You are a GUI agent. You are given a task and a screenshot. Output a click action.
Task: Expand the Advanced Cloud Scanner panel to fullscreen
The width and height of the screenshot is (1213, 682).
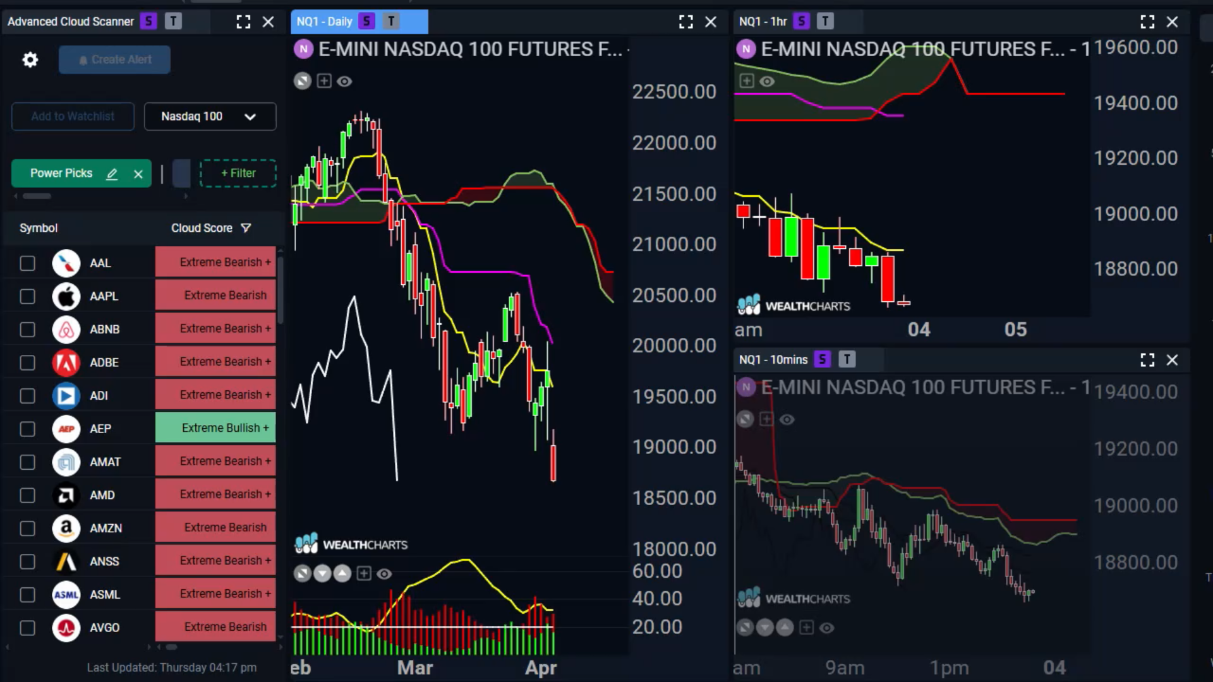pyautogui.click(x=243, y=22)
